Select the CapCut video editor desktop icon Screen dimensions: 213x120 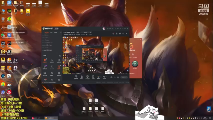click(x=9, y=52)
